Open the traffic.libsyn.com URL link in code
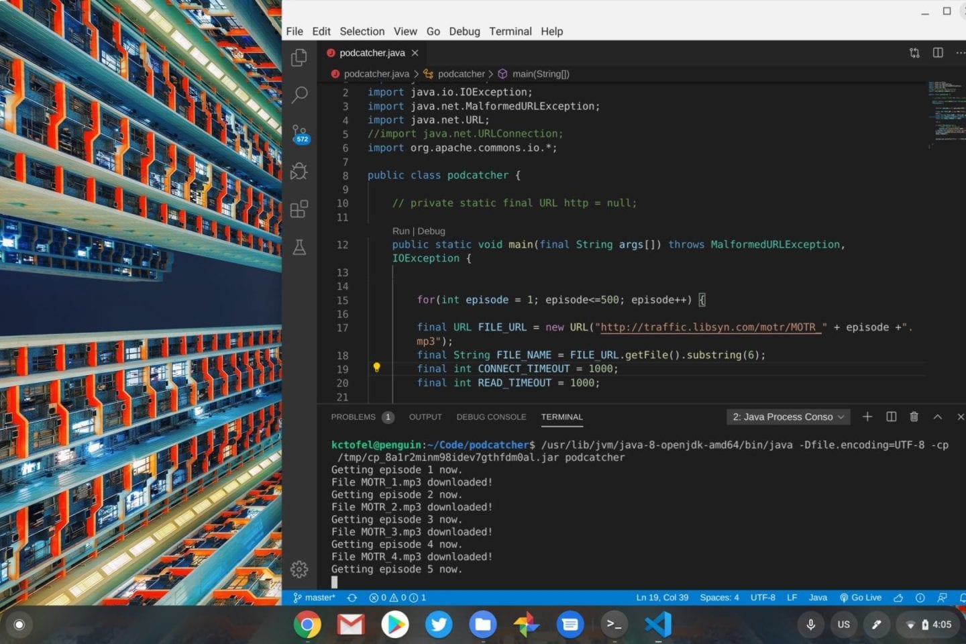The image size is (966, 644). 710,327
